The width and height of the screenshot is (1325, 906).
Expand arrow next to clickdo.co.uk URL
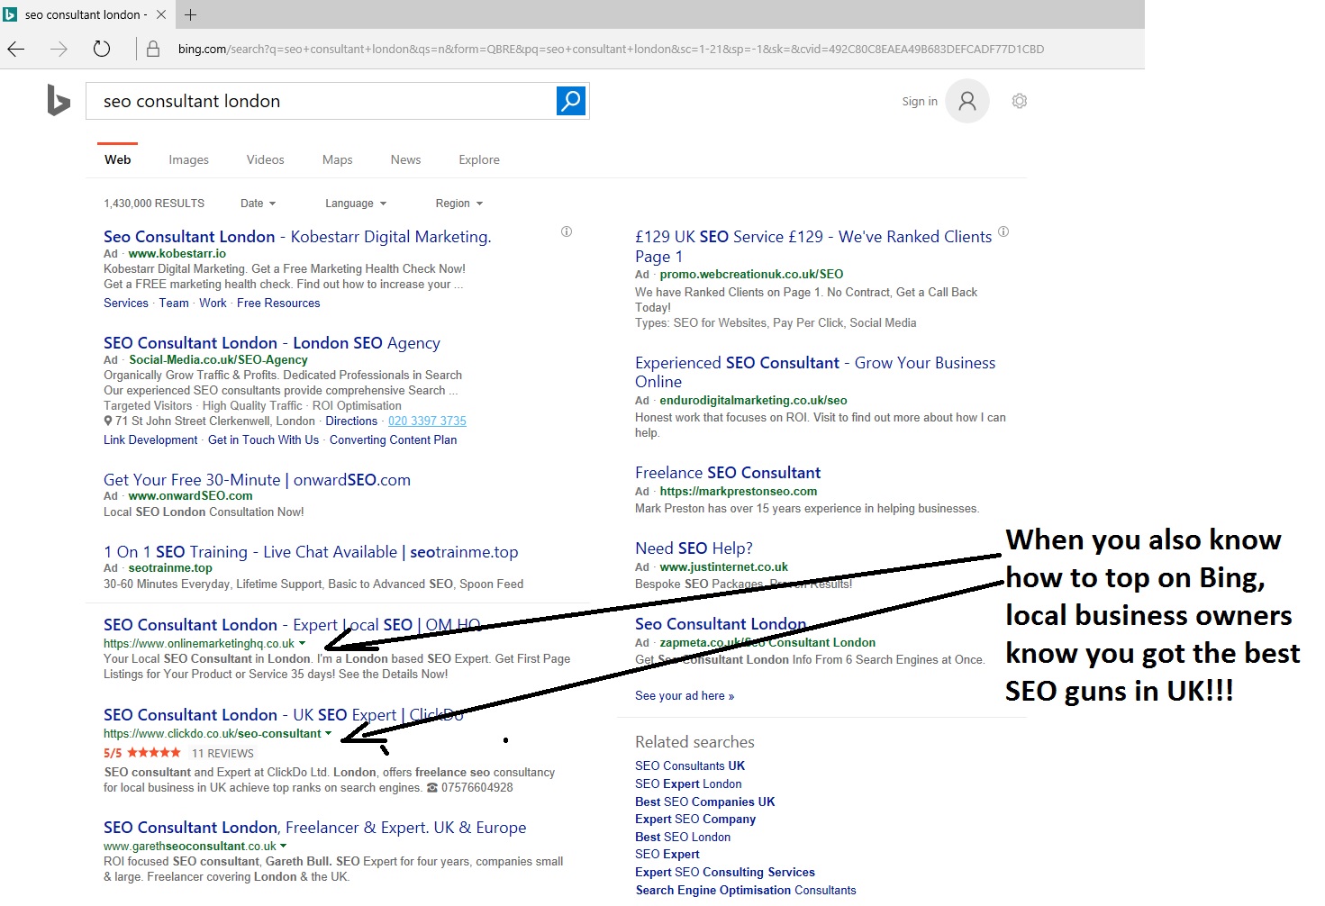tap(328, 734)
